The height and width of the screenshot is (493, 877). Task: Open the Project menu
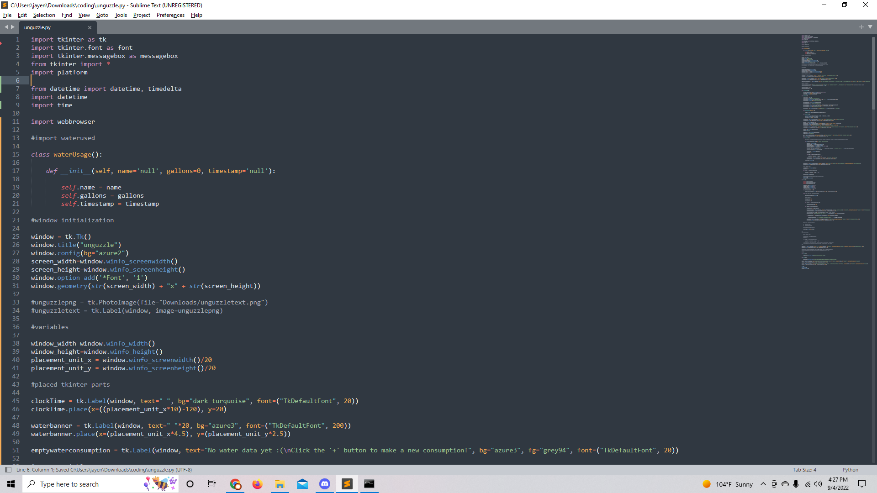[x=142, y=15]
